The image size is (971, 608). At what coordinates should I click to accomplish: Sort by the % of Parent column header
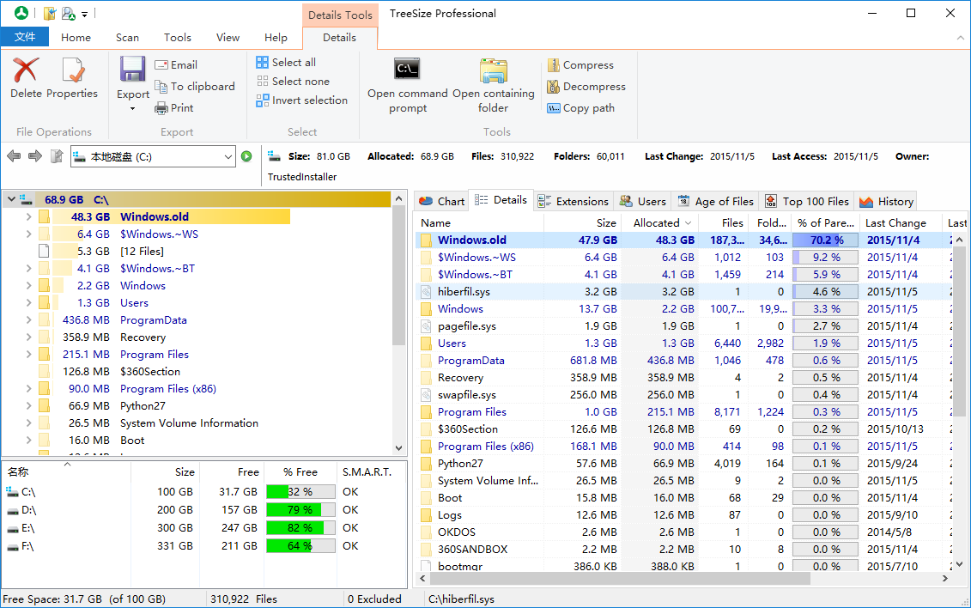click(825, 223)
